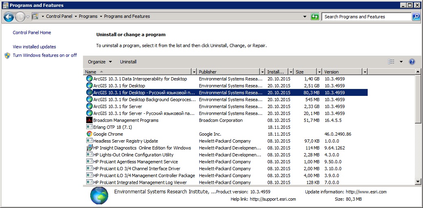Click Erlang OTP 18 program icon
Screen dimensions: 423x208
(89, 127)
